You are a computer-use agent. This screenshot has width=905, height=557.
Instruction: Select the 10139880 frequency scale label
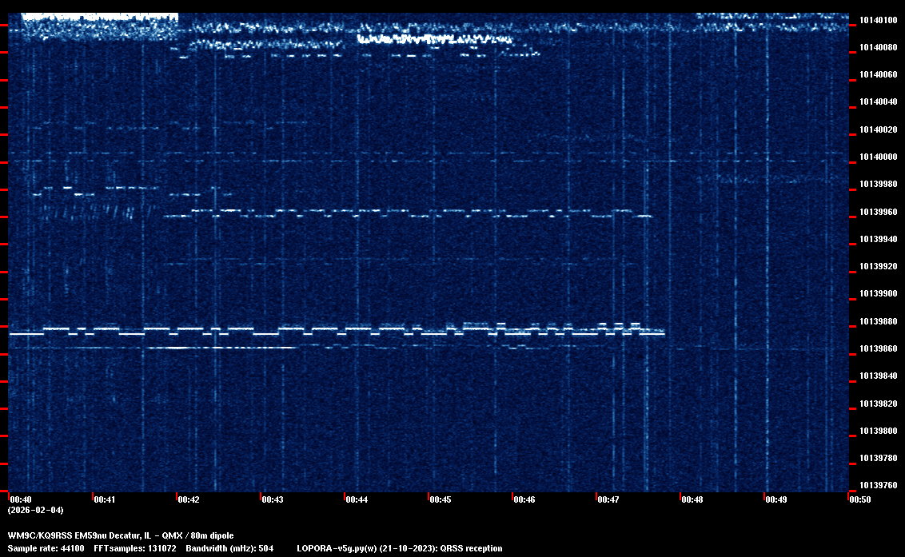pos(877,321)
